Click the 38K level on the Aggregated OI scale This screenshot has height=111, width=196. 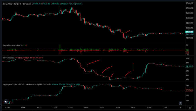[187, 85]
